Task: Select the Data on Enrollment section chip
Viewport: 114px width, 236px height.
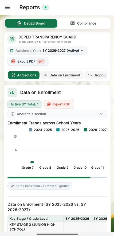Action: point(62,75)
